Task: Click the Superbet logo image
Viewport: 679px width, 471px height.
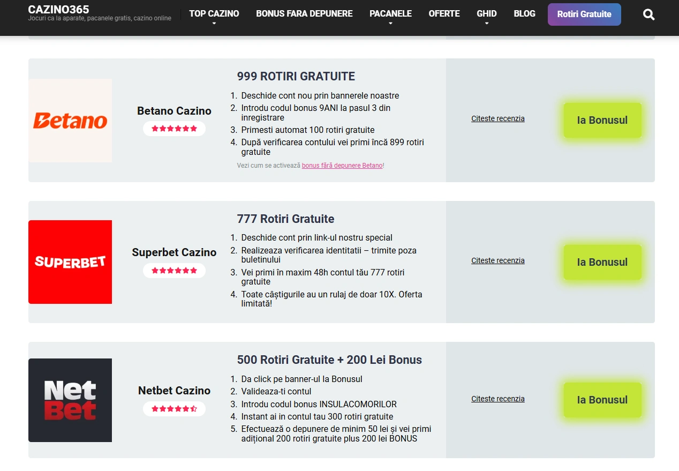Action: (x=70, y=262)
